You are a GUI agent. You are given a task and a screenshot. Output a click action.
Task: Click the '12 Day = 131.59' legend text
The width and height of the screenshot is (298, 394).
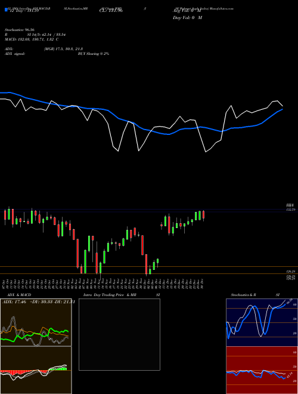click(23, 11)
